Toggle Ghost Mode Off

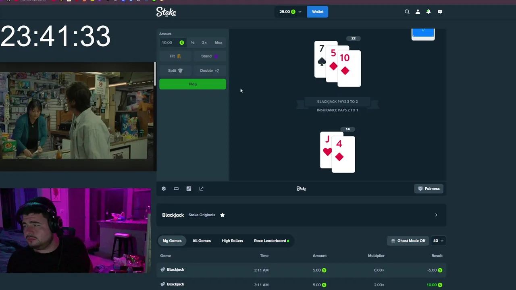tap(408, 240)
